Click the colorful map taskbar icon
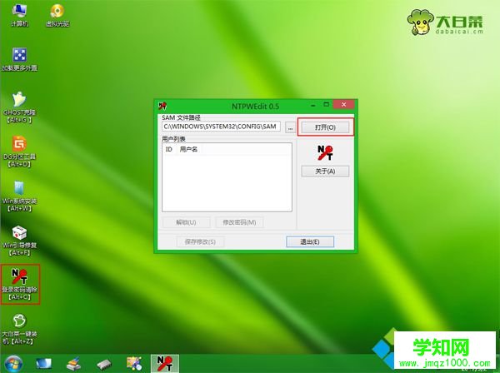 (134, 364)
